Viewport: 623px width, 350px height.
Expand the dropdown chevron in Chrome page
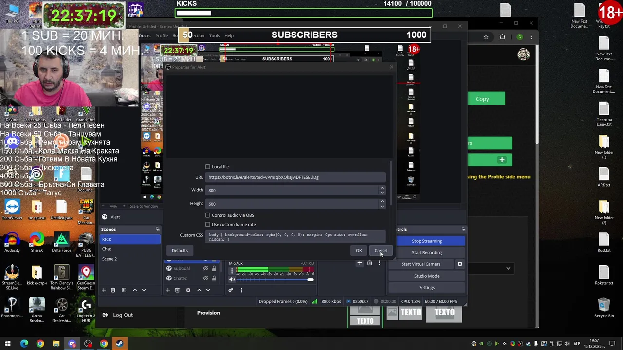pos(508,268)
